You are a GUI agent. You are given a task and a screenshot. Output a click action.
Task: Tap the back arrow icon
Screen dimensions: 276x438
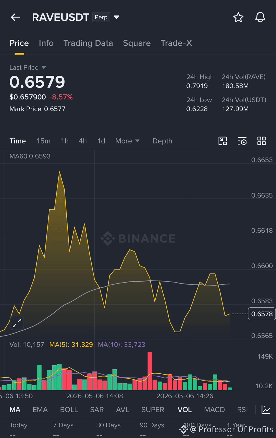16,17
